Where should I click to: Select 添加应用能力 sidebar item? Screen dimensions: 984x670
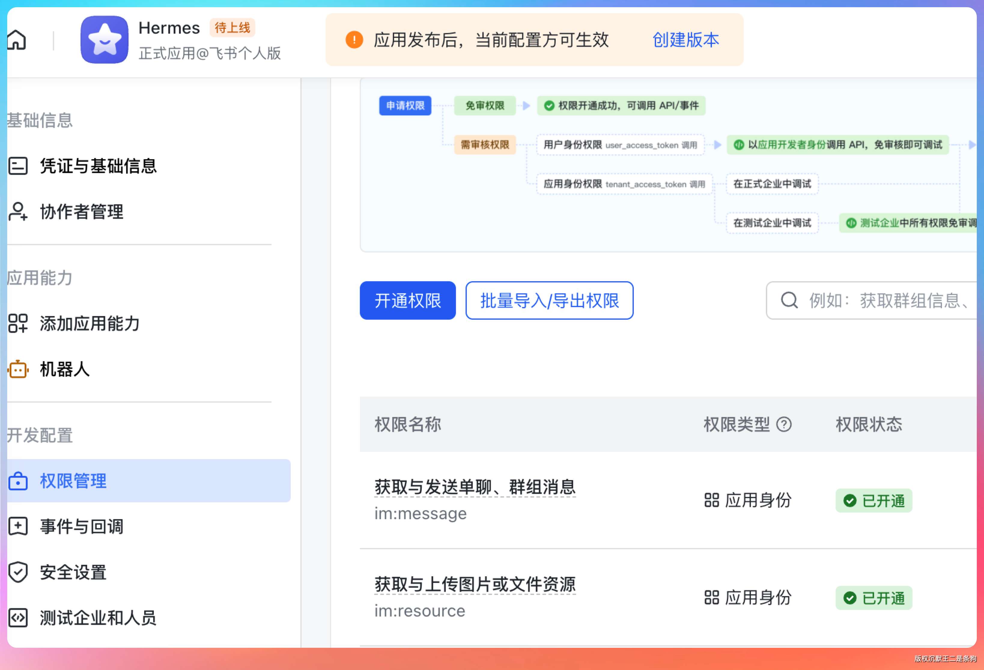point(89,324)
